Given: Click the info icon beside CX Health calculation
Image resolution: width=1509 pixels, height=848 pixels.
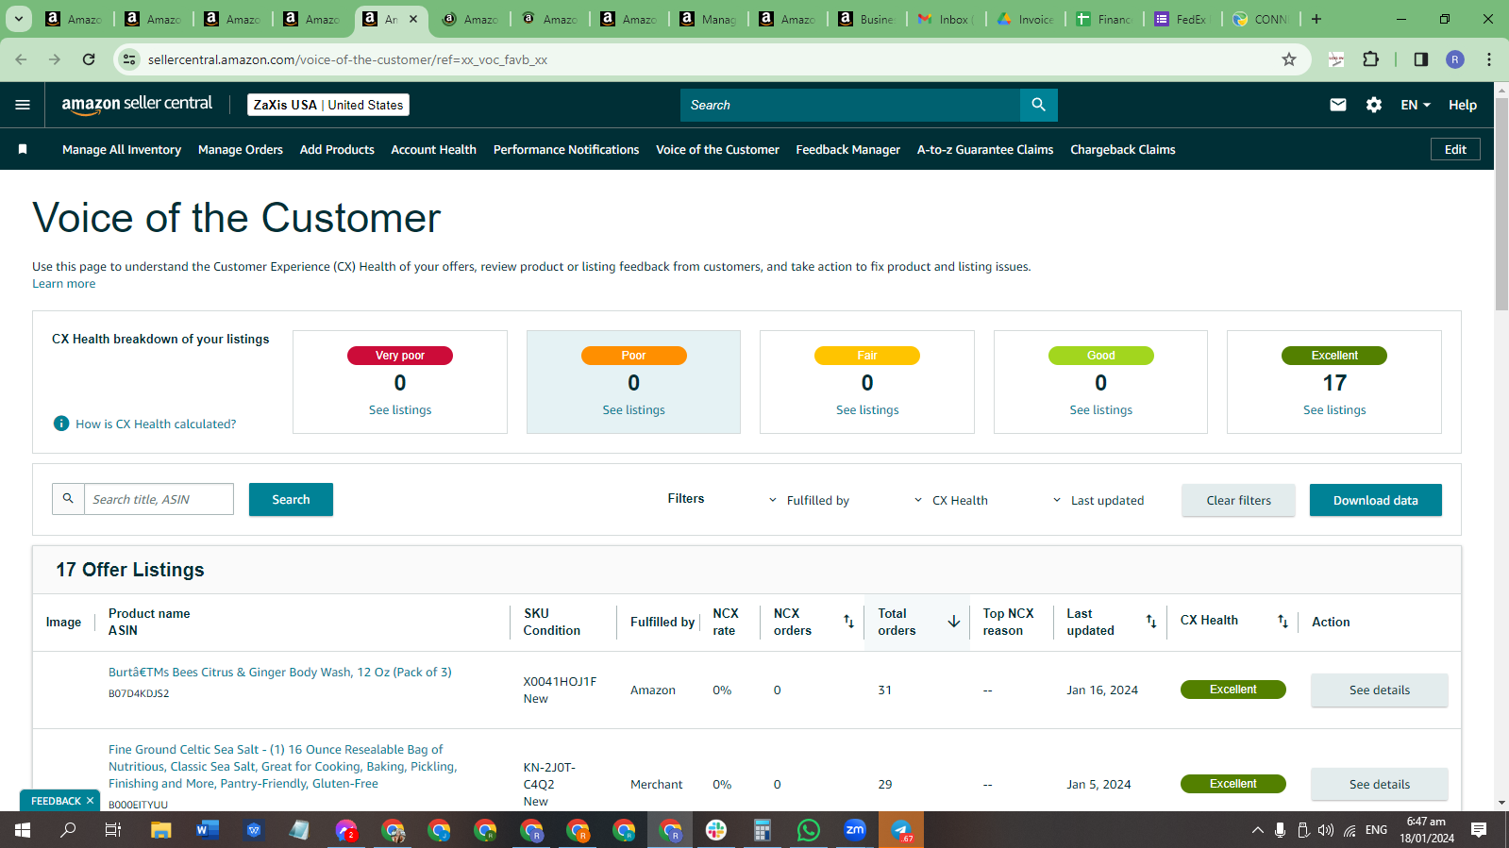Looking at the screenshot, I should tap(61, 424).
